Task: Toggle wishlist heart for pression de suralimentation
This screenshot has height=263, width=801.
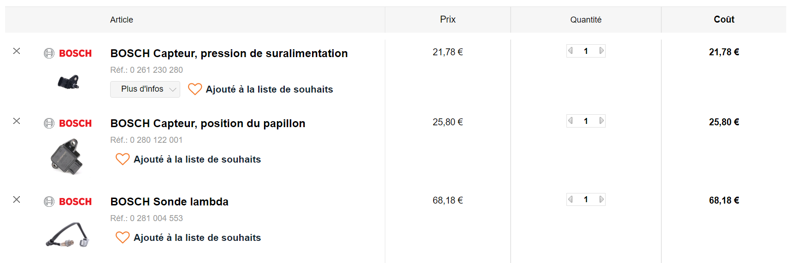Action: pyautogui.click(x=195, y=89)
